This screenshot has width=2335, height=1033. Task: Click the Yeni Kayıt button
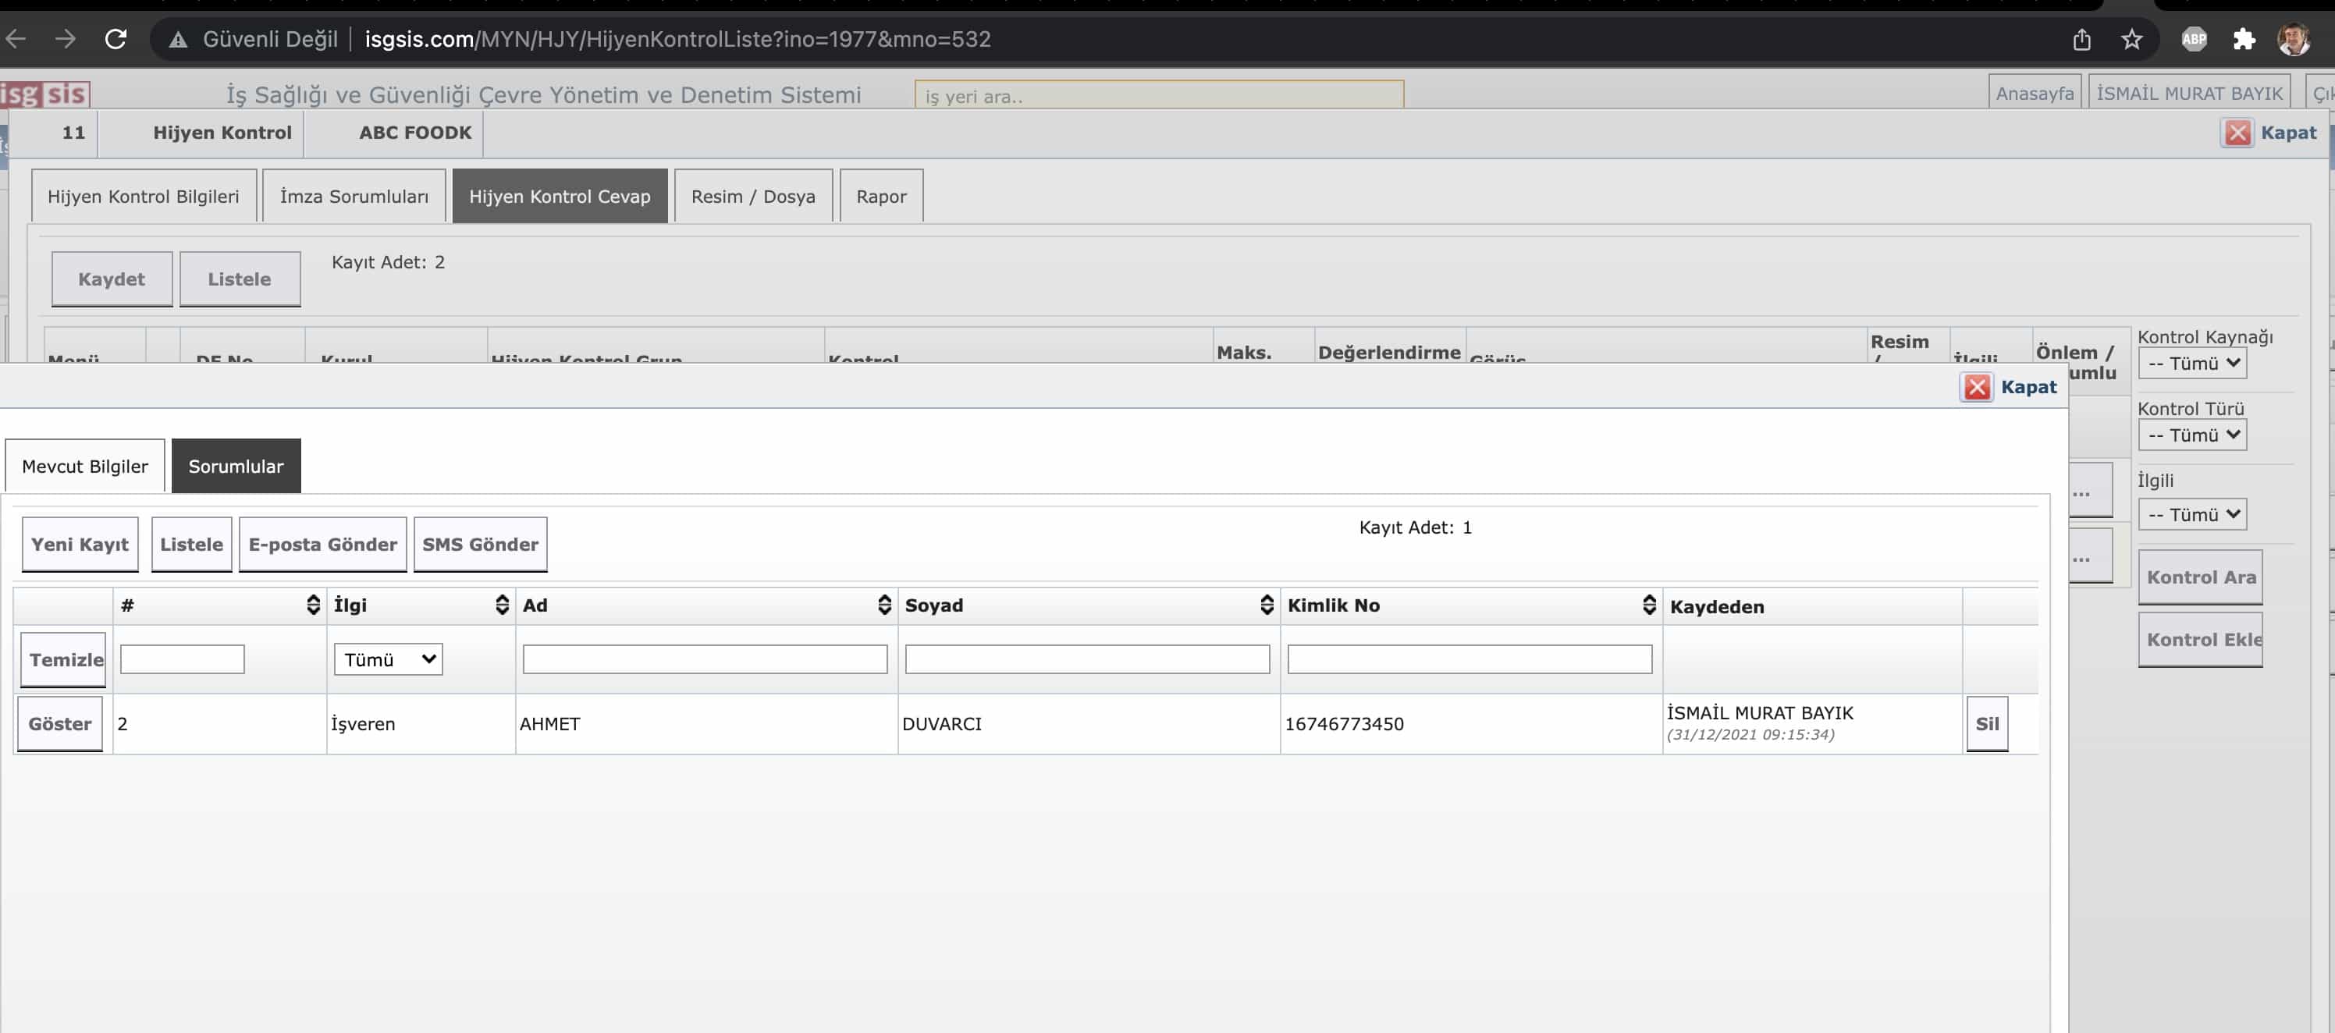click(x=80, y=545)
